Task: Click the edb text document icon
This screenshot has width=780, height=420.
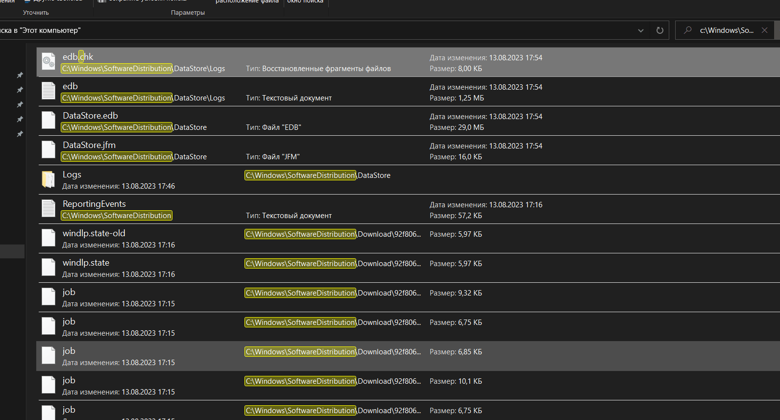Action: tap(49, 91)
